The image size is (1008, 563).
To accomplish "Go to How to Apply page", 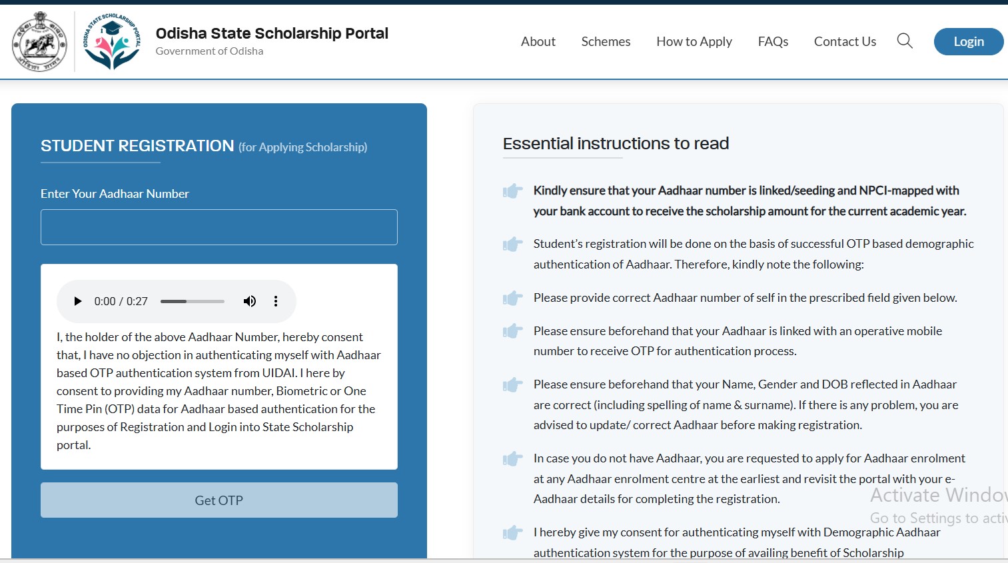I will (x=694, y=41).
